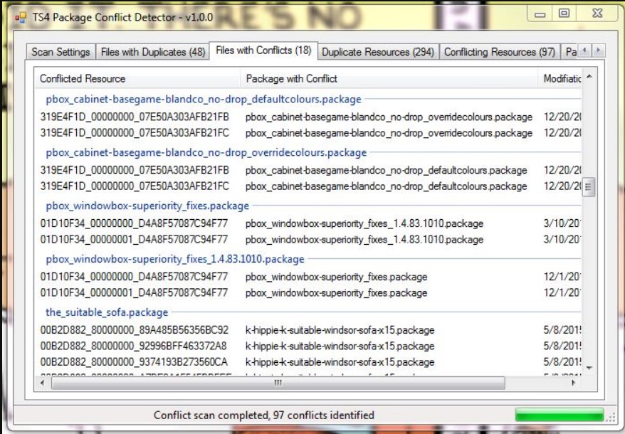Maximize the Package Conflict Detector window
Screen dimensions: 625x434
pyautogui.click(x=563, y=14)
